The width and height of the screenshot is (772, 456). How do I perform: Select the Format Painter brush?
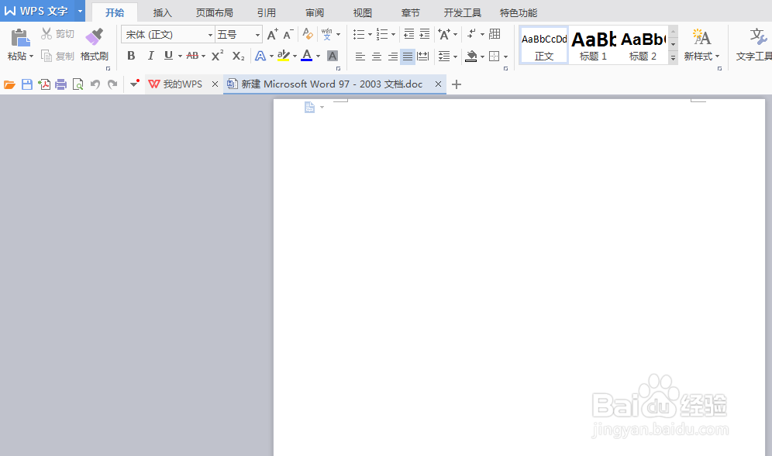(x=94, y=37)
